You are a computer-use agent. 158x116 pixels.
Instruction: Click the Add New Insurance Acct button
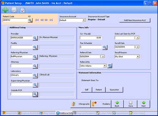click(x=135, y=20)
